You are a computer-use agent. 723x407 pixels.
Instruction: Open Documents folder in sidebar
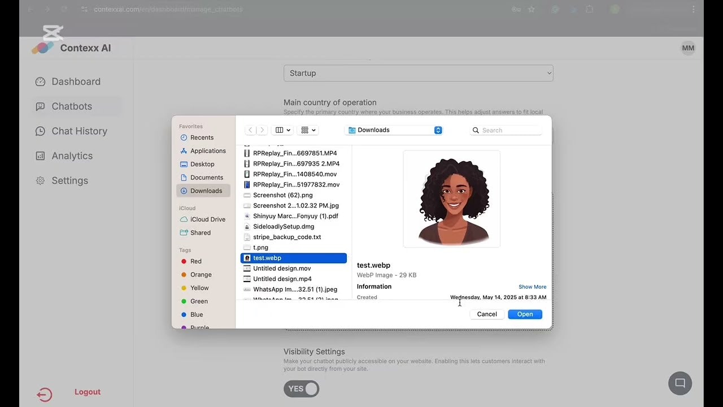(x=201, y=177)
